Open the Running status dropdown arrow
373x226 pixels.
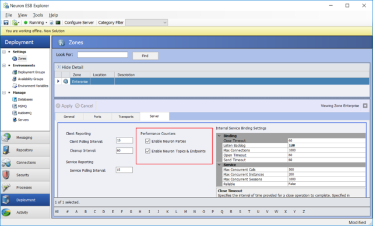click(47, 23)
